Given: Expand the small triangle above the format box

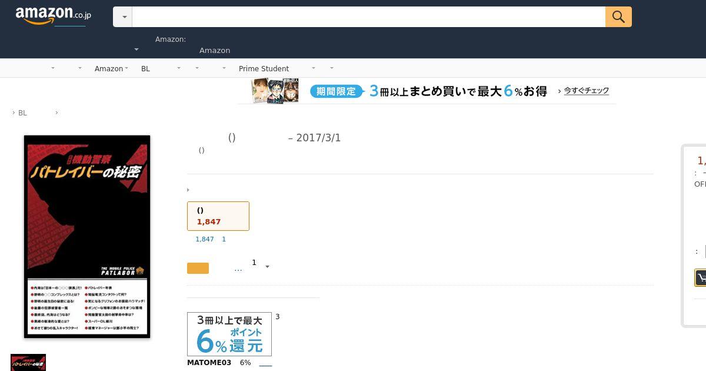Looking at the screenshot, I should click(x=188, y=190).
